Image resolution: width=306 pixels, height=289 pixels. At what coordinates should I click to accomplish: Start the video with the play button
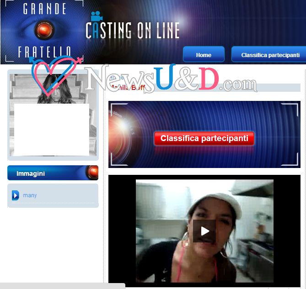204,231
